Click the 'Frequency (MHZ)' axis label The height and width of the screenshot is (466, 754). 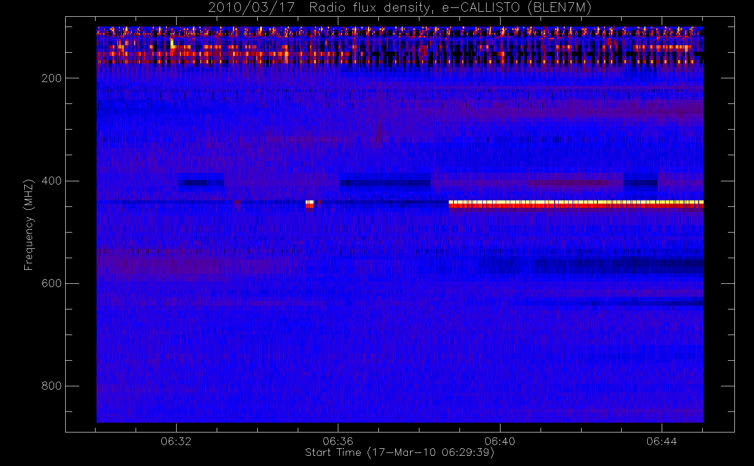pos(29,225)
